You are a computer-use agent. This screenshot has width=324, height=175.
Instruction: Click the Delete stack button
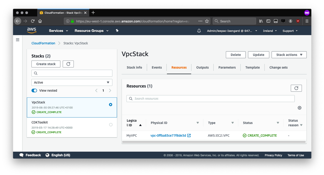coord(236,55)
